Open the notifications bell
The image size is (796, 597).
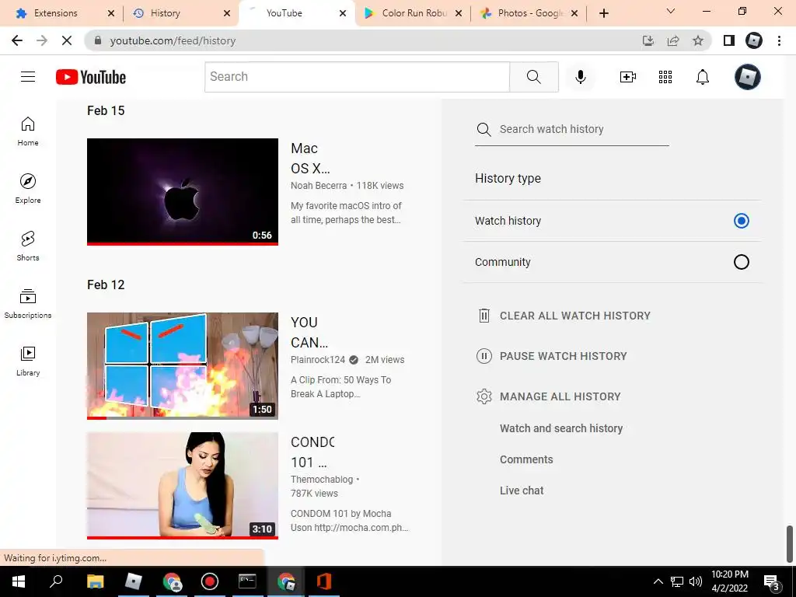pos(703,77)
